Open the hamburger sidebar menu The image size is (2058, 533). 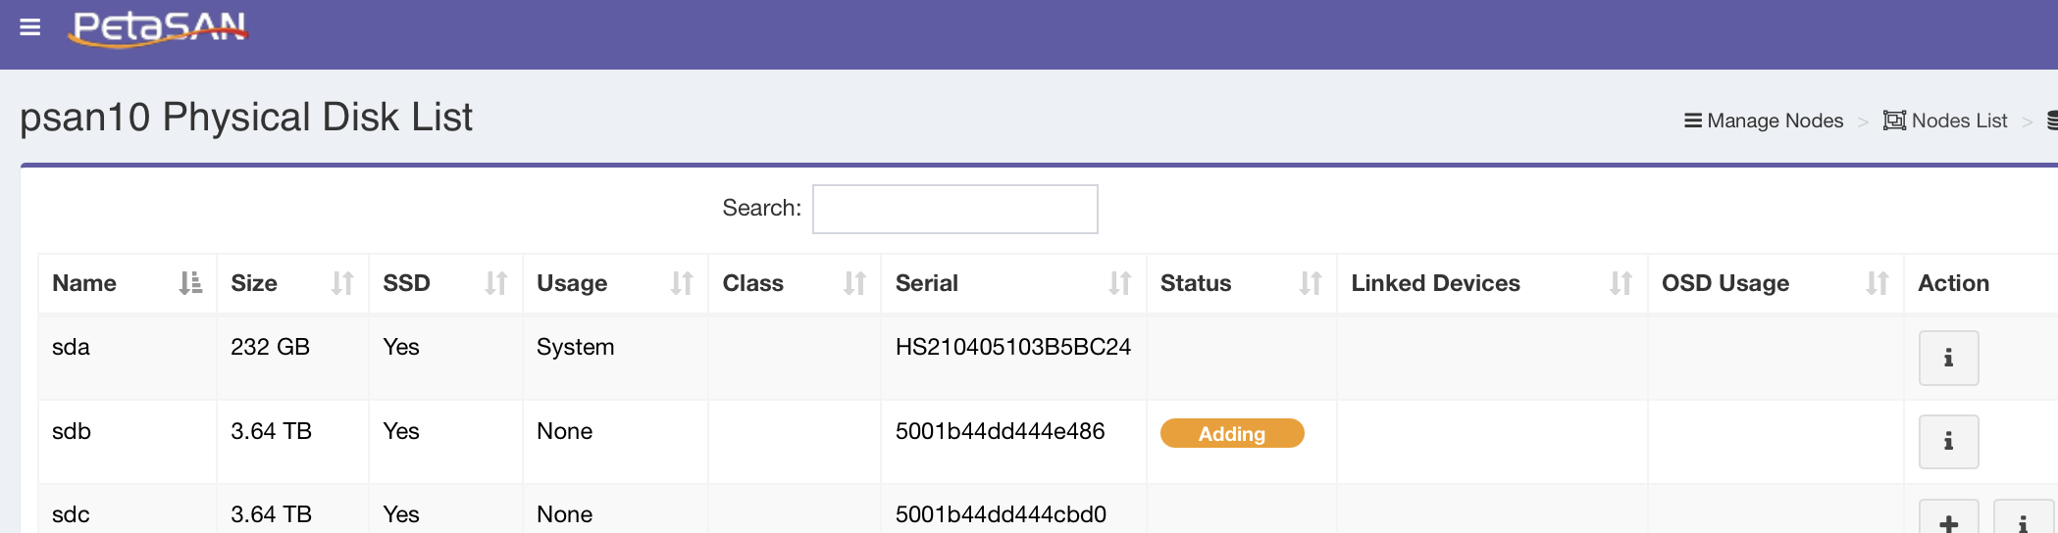tap(30, 27)
